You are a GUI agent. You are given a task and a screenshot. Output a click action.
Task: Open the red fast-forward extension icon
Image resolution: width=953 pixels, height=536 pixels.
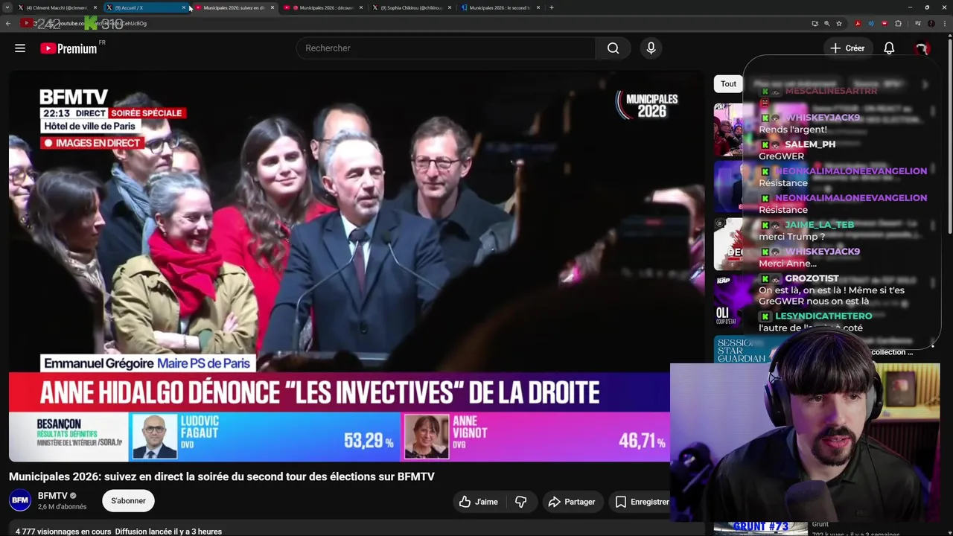pyautogui.click(x=885, y=23)
